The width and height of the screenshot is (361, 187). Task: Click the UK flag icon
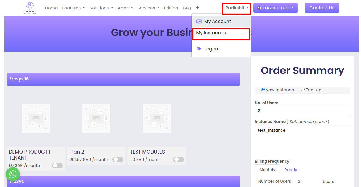coord(259,8)
